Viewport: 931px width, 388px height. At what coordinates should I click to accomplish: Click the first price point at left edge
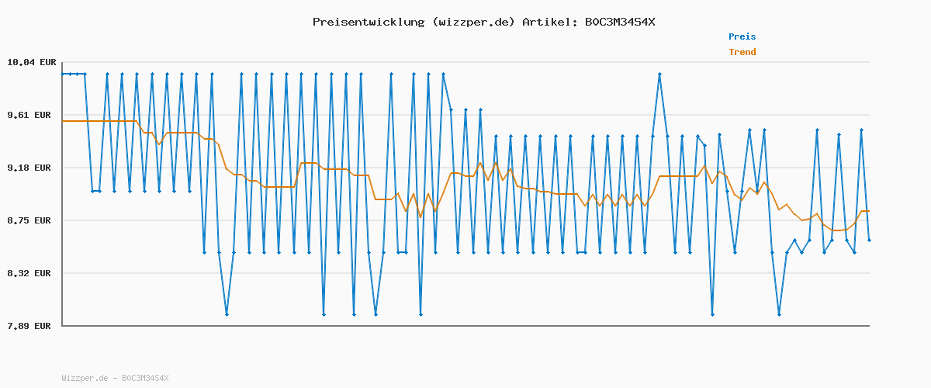pyautogui.click(x=63, y=74)
